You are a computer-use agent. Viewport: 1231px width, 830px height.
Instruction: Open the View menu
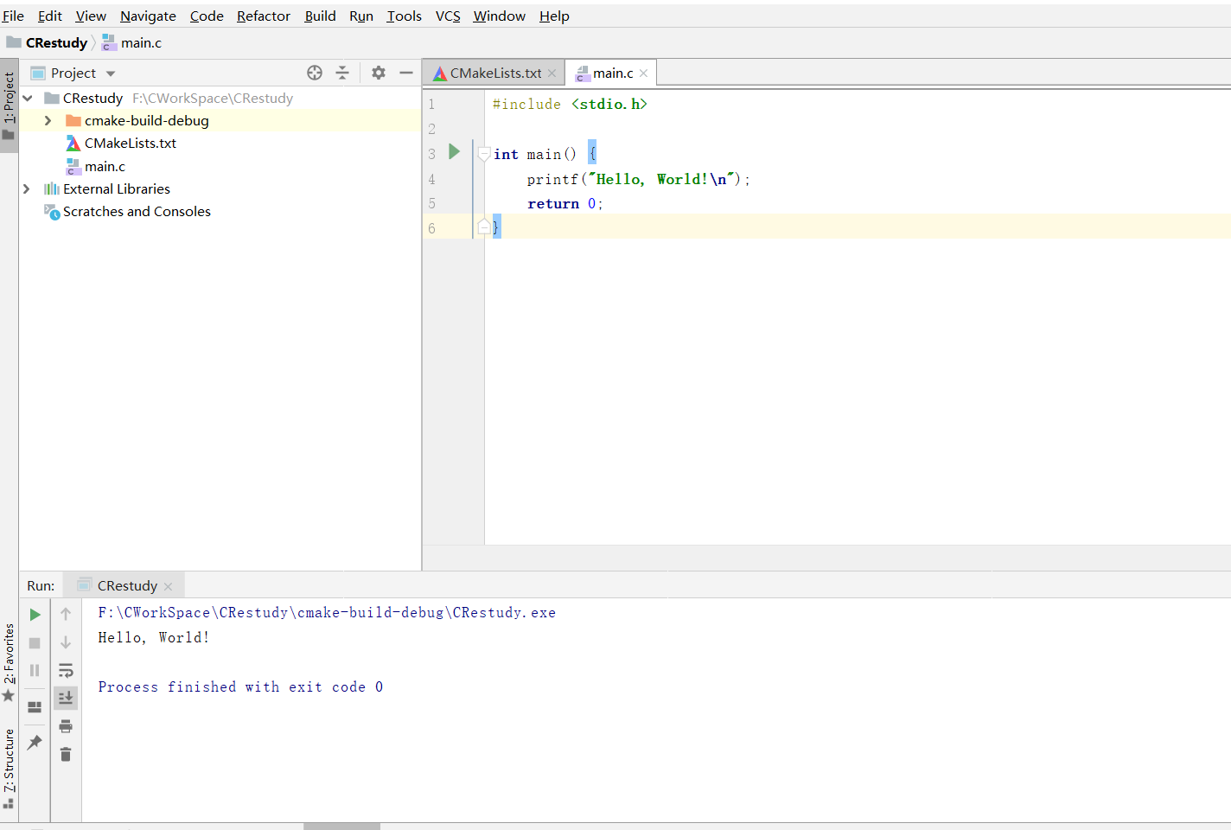pos(91,16)
